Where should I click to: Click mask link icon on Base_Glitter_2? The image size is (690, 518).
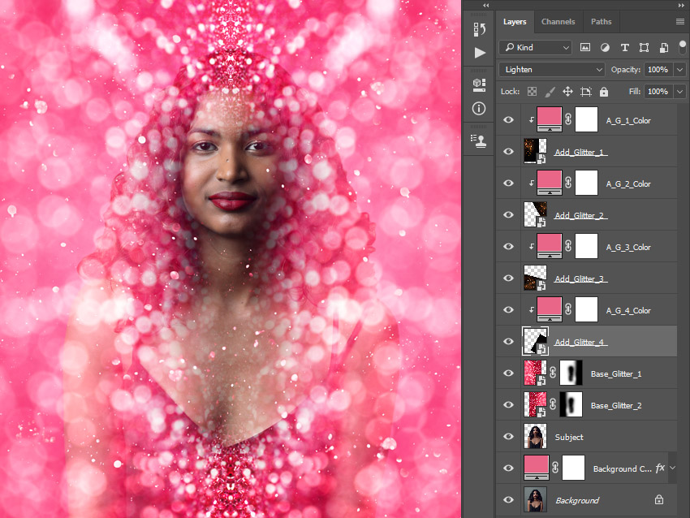[x=553, y=404]
